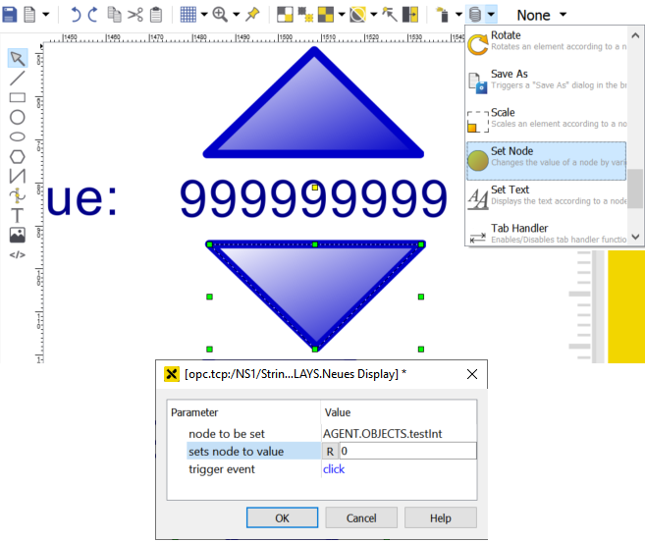Click the Cancel button in the dialog
Viewport: 645px width, 542px height.
pos(361,517)
